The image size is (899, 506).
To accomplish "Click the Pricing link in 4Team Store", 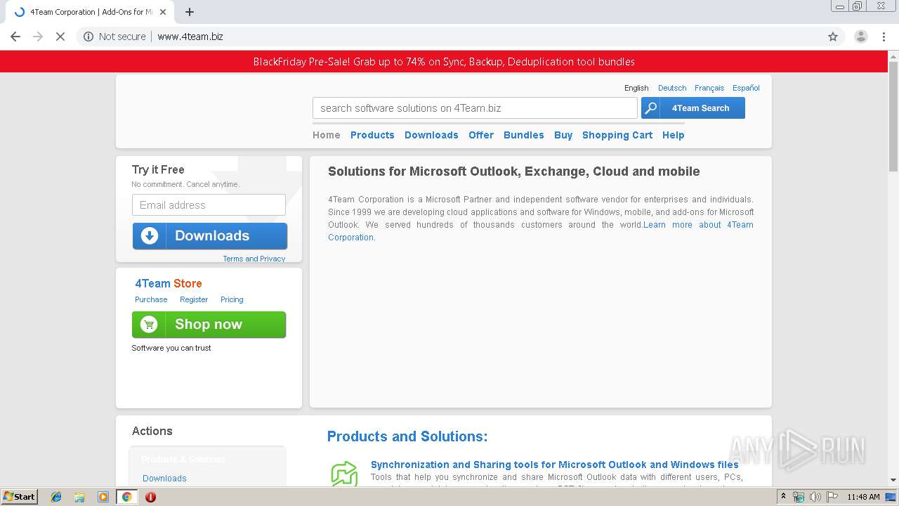I will [232, 299].
